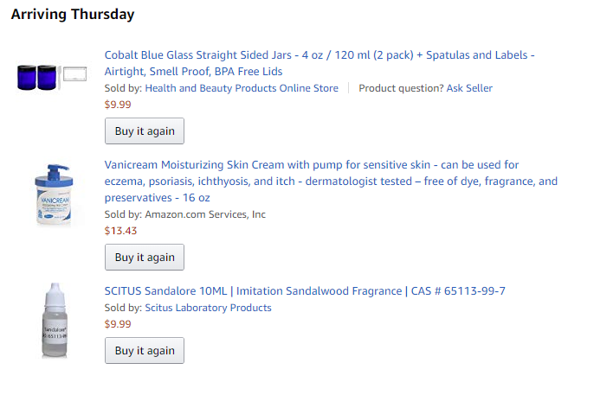594x395 pixels.
Task: Open the SCITUS Sandalore 10ML product link
Action: [305, 291]
